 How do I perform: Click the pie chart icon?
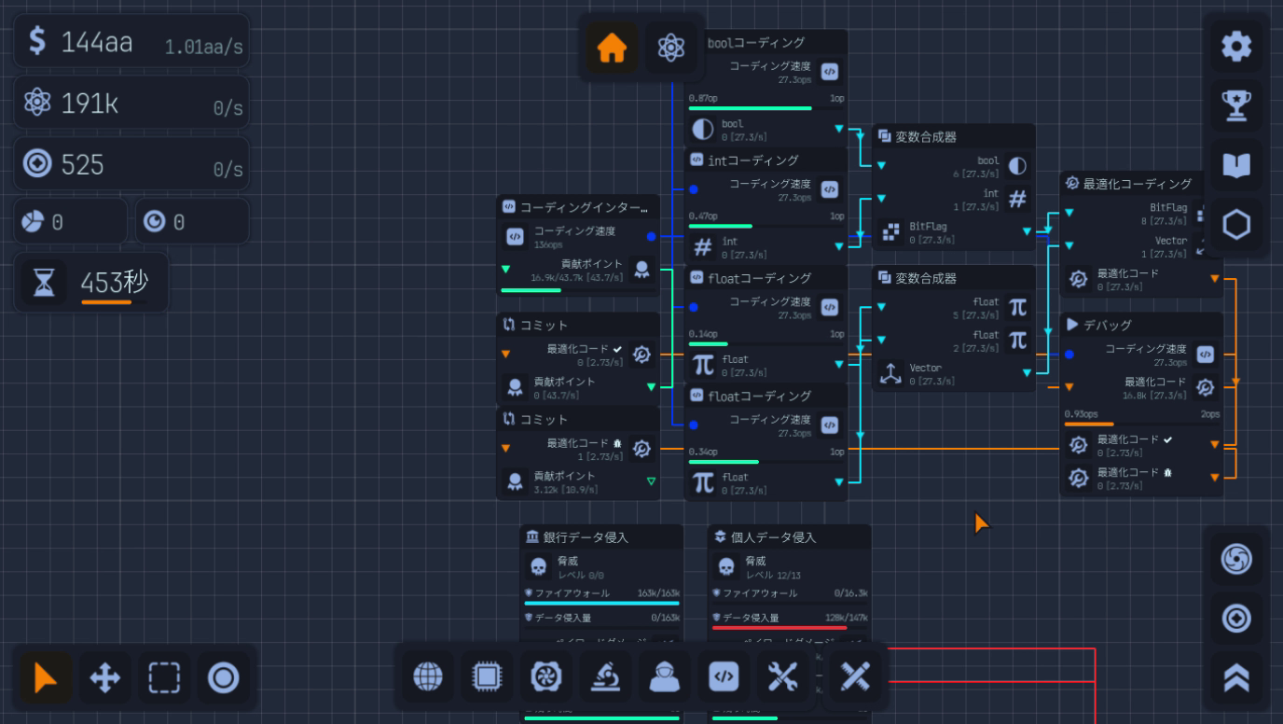coord(33,221)
